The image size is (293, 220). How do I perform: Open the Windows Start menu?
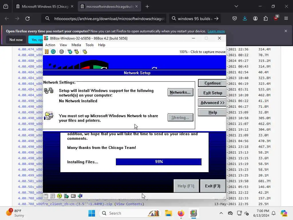tap(92, 213)
